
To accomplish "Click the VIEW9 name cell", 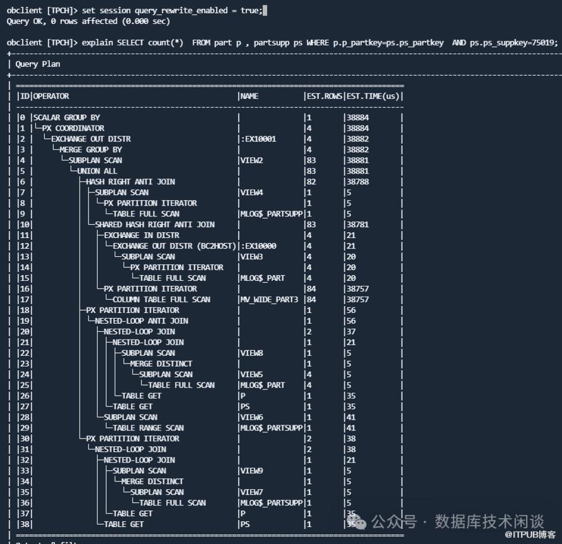I will (251, 471).
